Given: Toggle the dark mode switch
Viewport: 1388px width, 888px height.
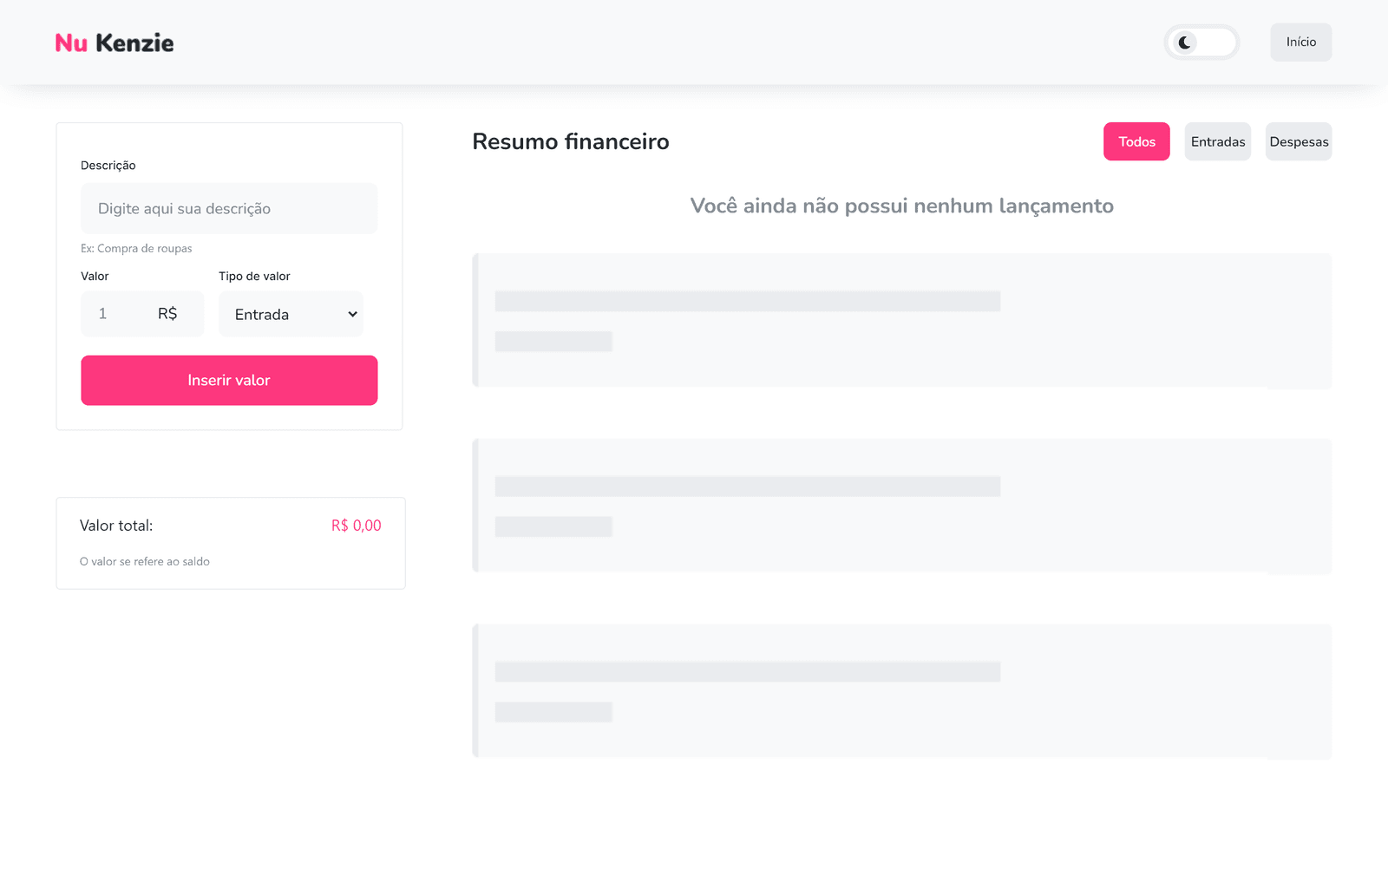Looking at the screenshot, I should coord(1201,42).
